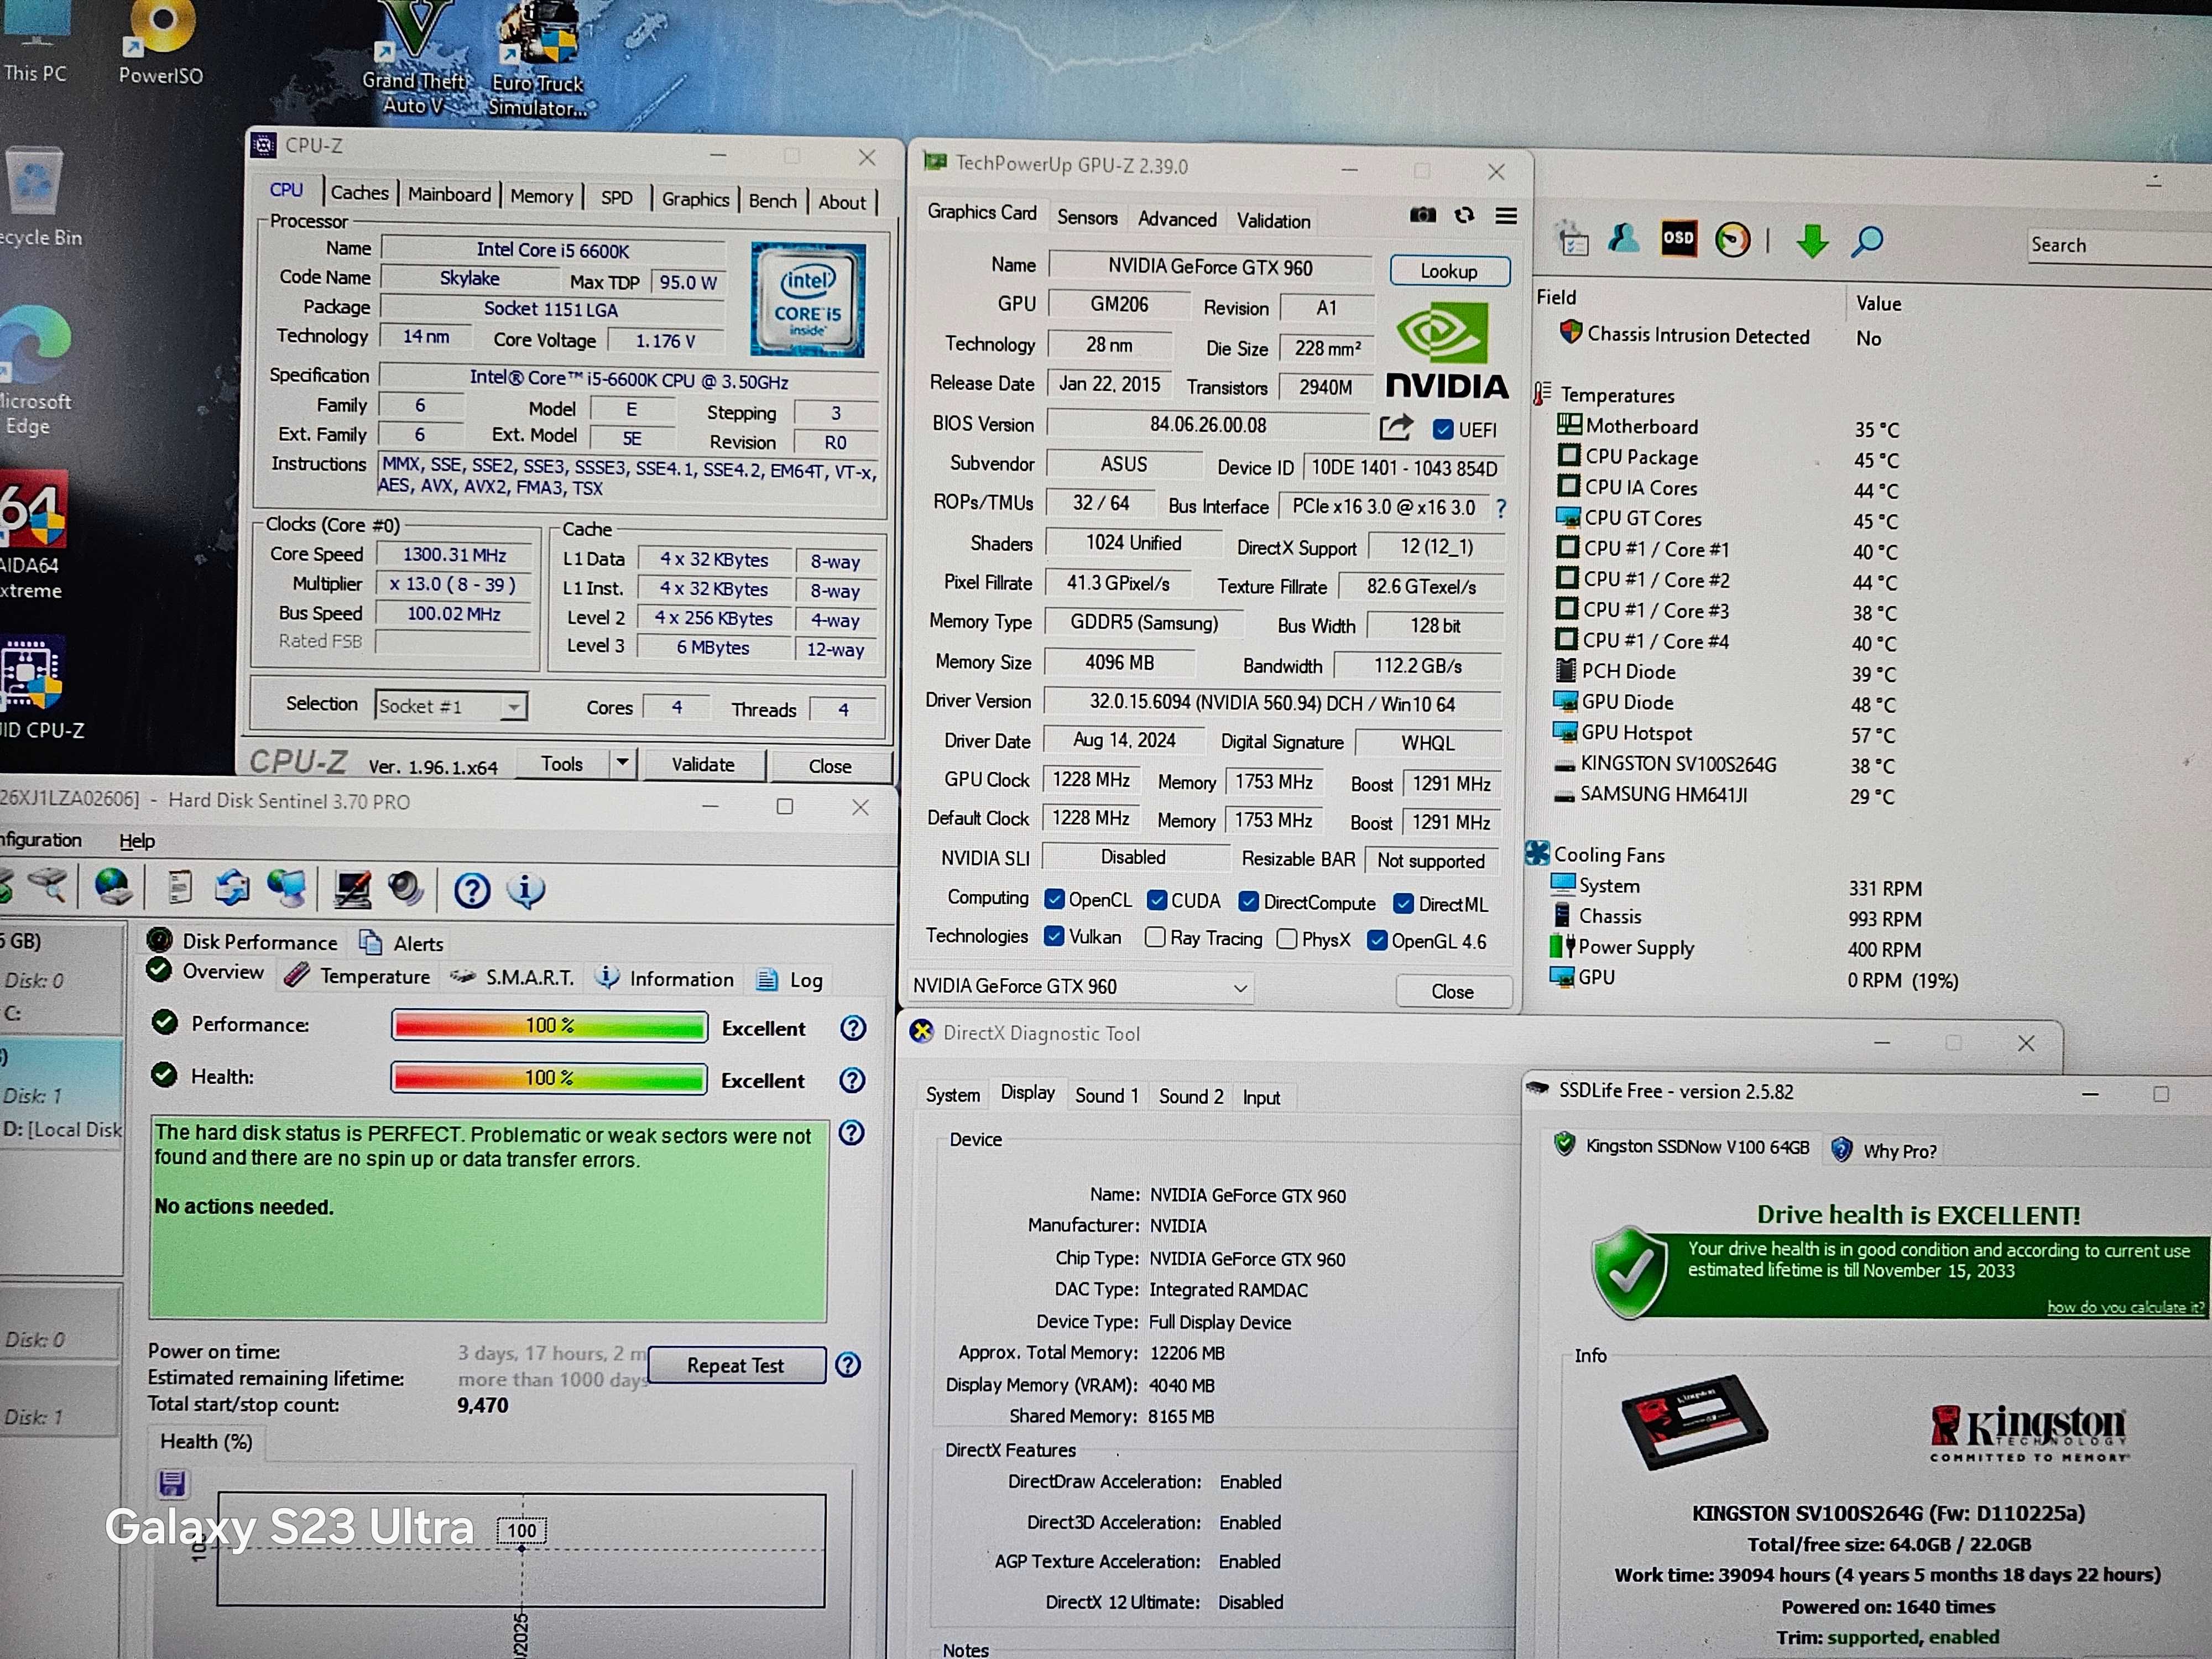Click the Bus Interface question mark in GPU-Z
Viewport: 2212px width, 1659px height.
coord(1501,508)
